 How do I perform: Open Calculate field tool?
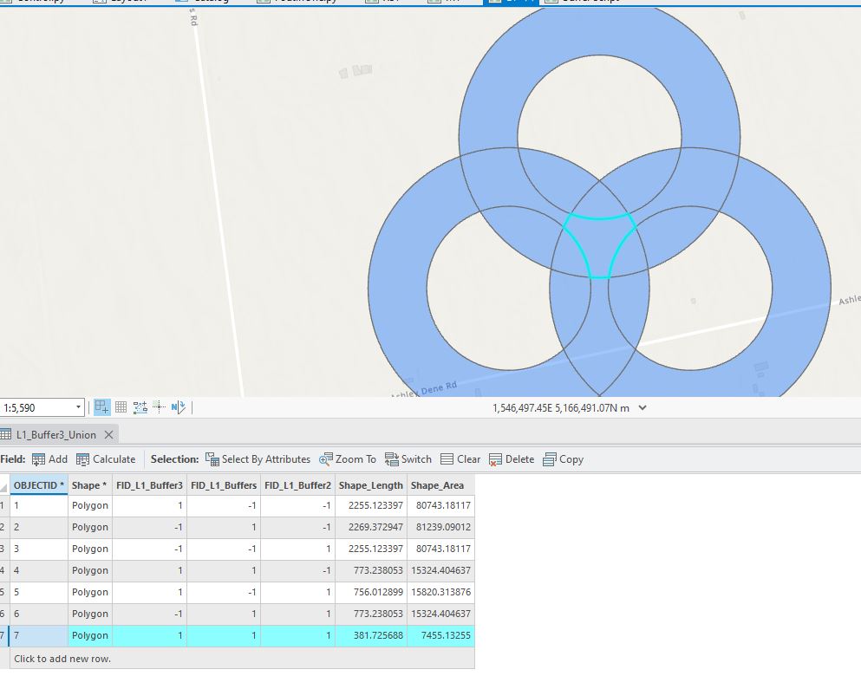point(106,459)
